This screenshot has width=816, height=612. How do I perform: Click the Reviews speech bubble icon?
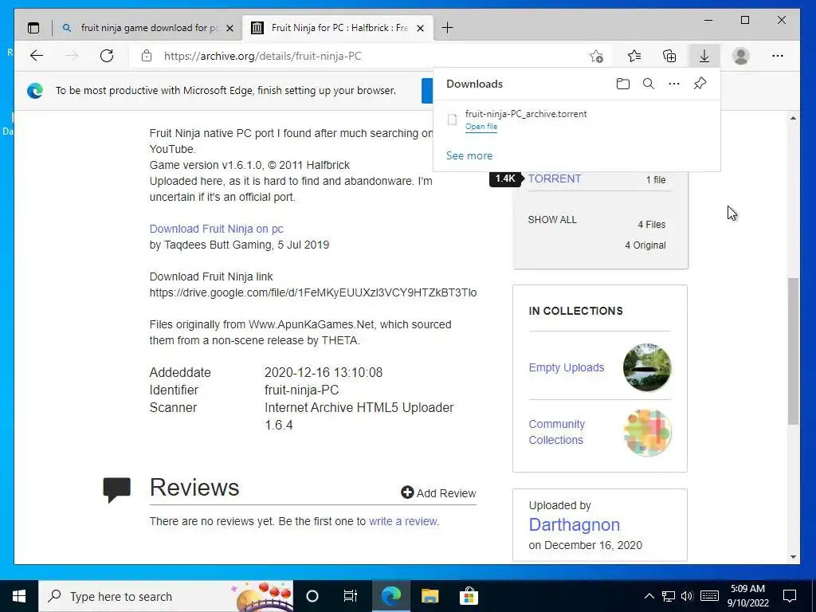(116, 489)
